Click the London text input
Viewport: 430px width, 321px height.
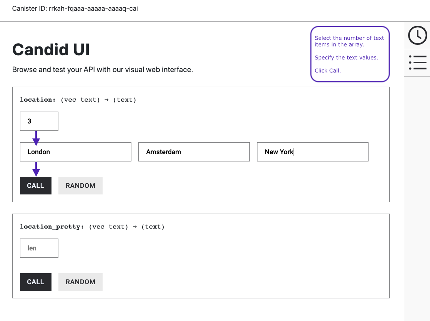(x=75, y=152)
